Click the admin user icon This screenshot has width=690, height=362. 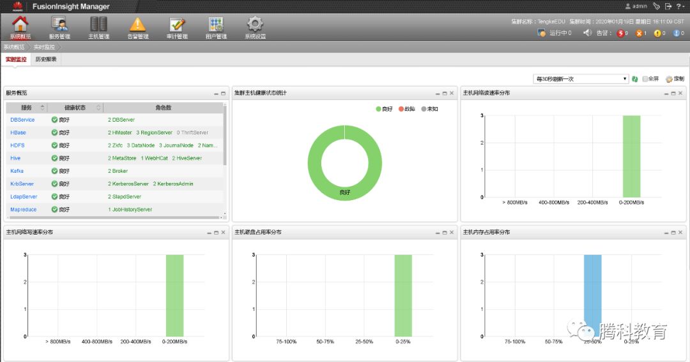click(628, 6)
